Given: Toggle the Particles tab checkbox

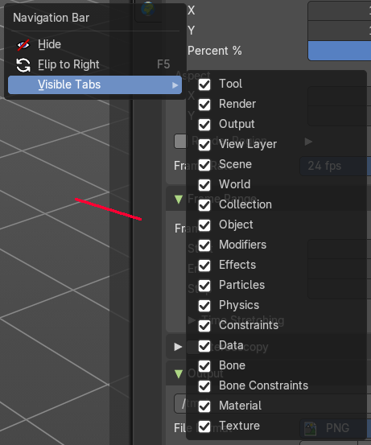Looking at the screenshot, I should tap(204, 286).
